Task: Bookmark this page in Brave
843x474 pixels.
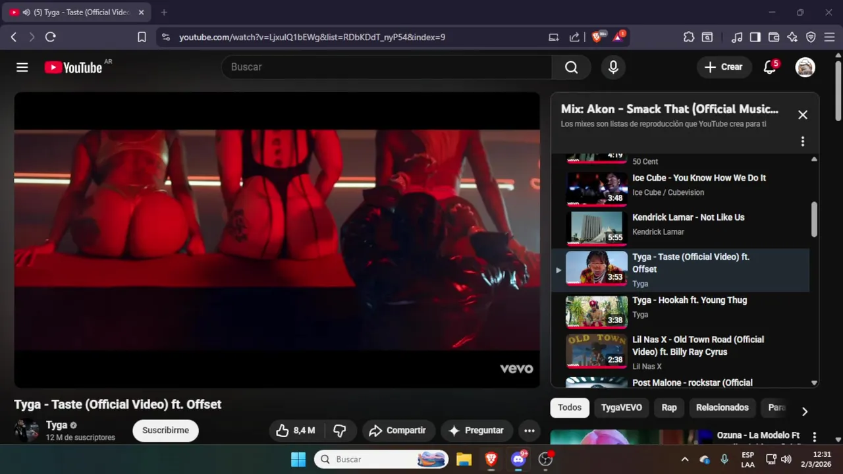Action: pyautogui.click(x=142, y=37)
